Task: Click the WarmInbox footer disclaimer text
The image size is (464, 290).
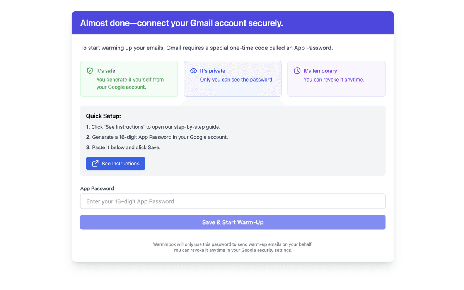Action: [x=232, y=247]
